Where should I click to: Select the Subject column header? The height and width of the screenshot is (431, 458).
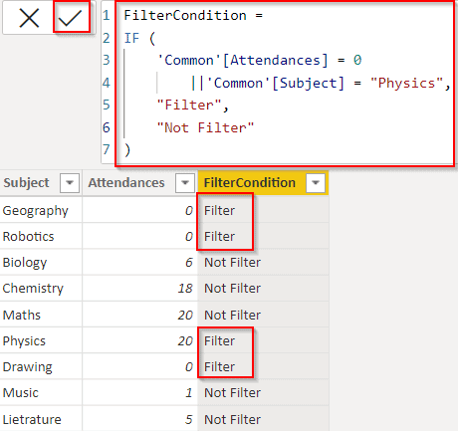coord(41,182)
